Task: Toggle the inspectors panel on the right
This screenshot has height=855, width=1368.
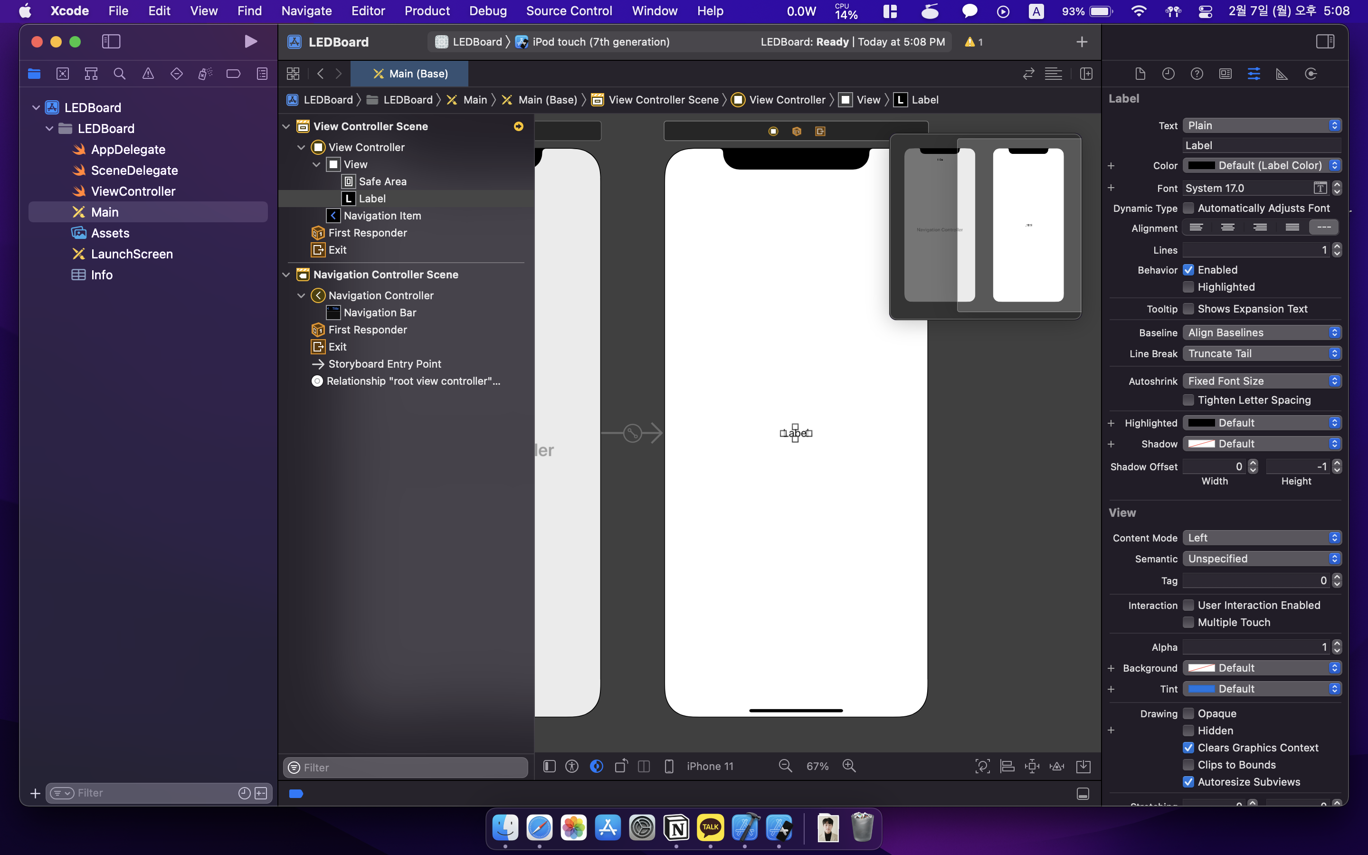Action: [x=1325, y=41]
